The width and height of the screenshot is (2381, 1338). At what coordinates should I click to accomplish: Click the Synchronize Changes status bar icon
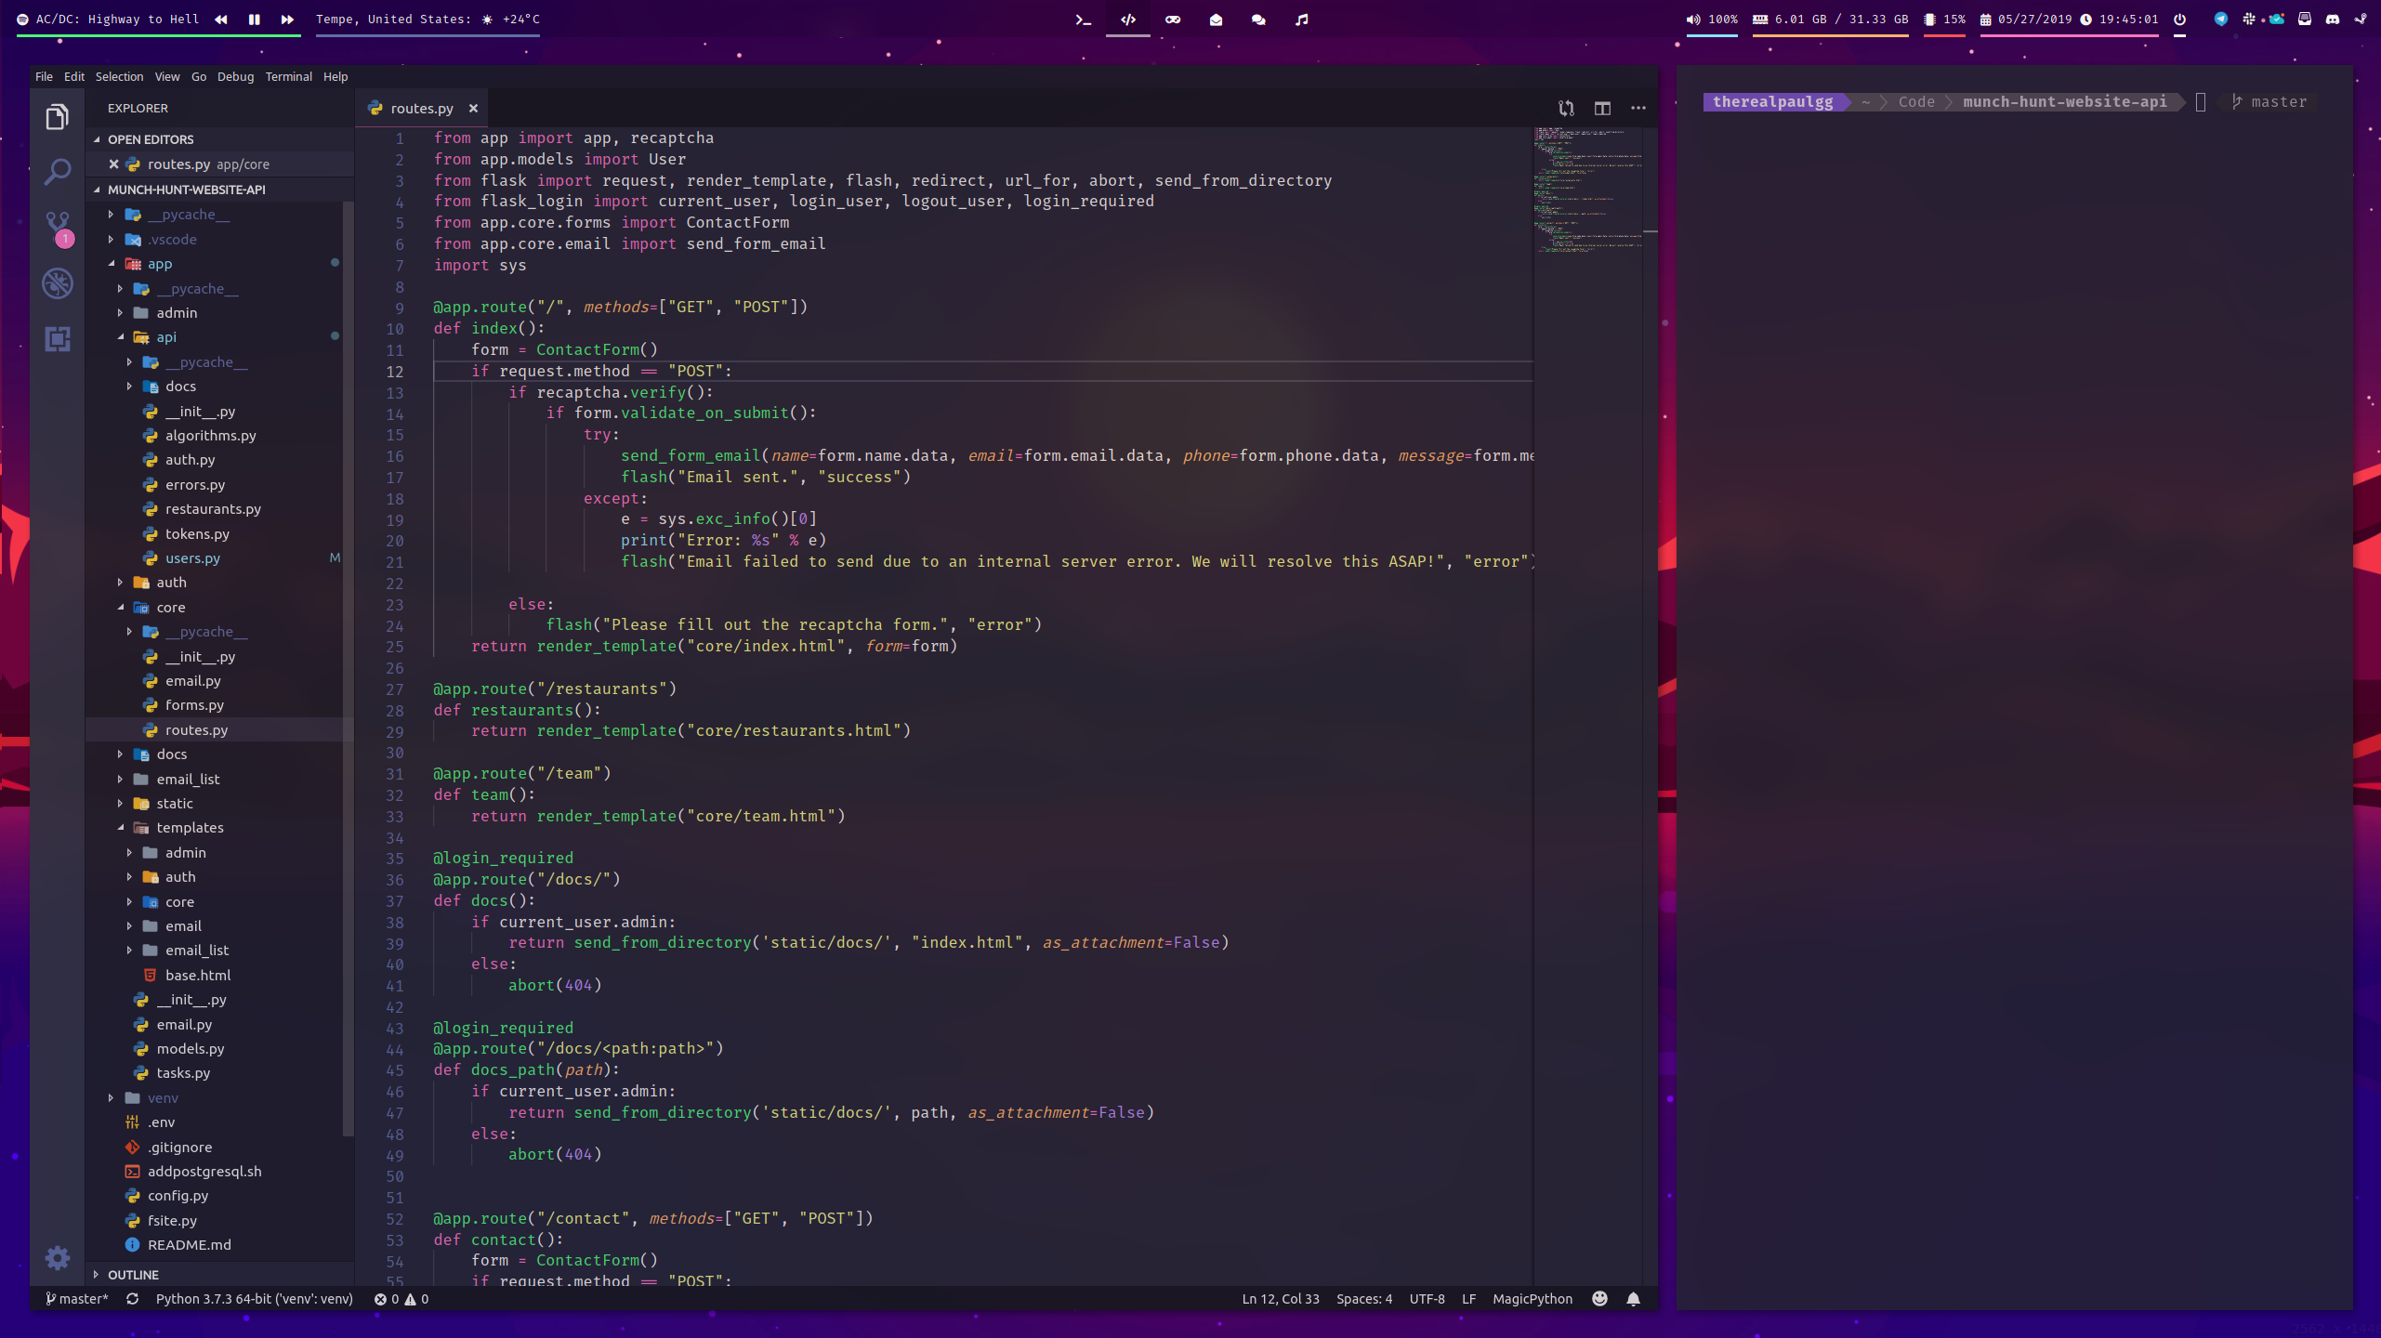point(133,1299)
